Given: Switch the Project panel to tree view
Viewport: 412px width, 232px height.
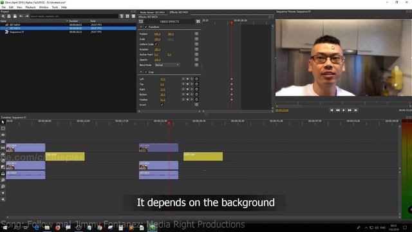Looking at the screenshot, I should (x=122, y=16).
